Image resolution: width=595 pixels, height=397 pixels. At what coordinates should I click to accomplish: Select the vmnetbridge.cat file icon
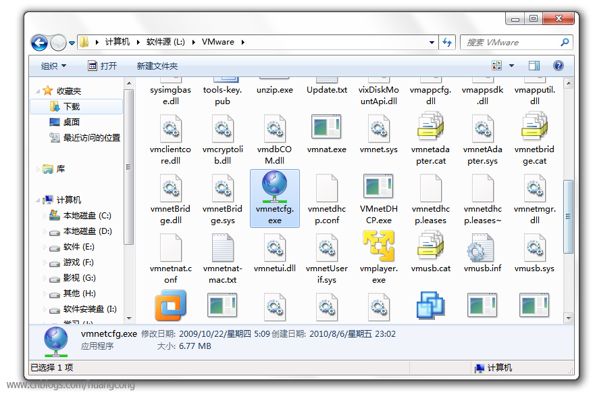(x=534, y=126)
